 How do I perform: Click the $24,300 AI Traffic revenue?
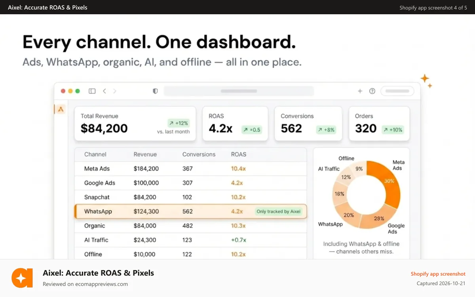click(145, 240)
